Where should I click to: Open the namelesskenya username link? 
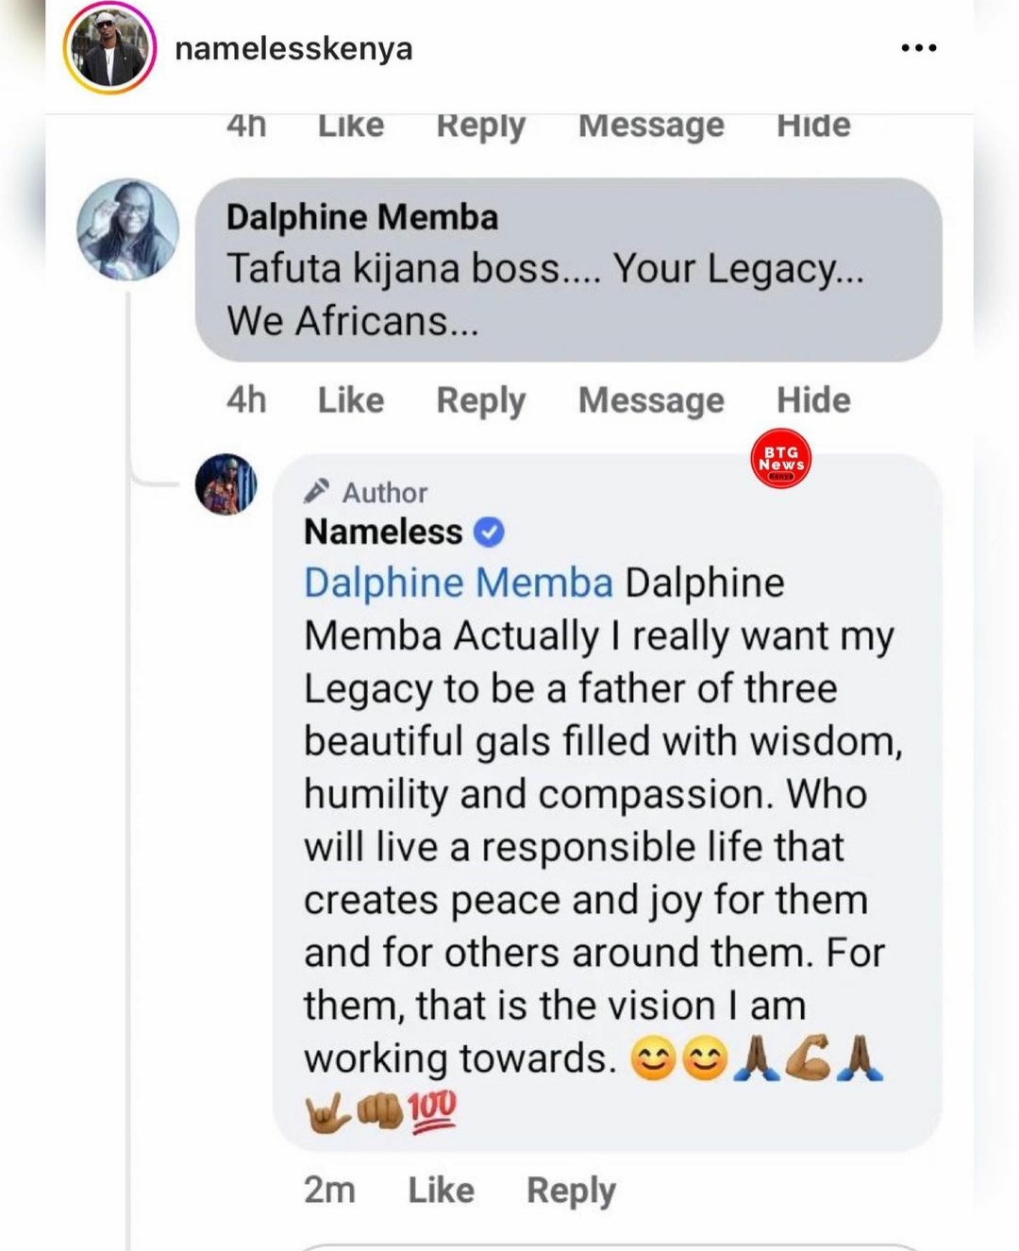coord(293,48)
